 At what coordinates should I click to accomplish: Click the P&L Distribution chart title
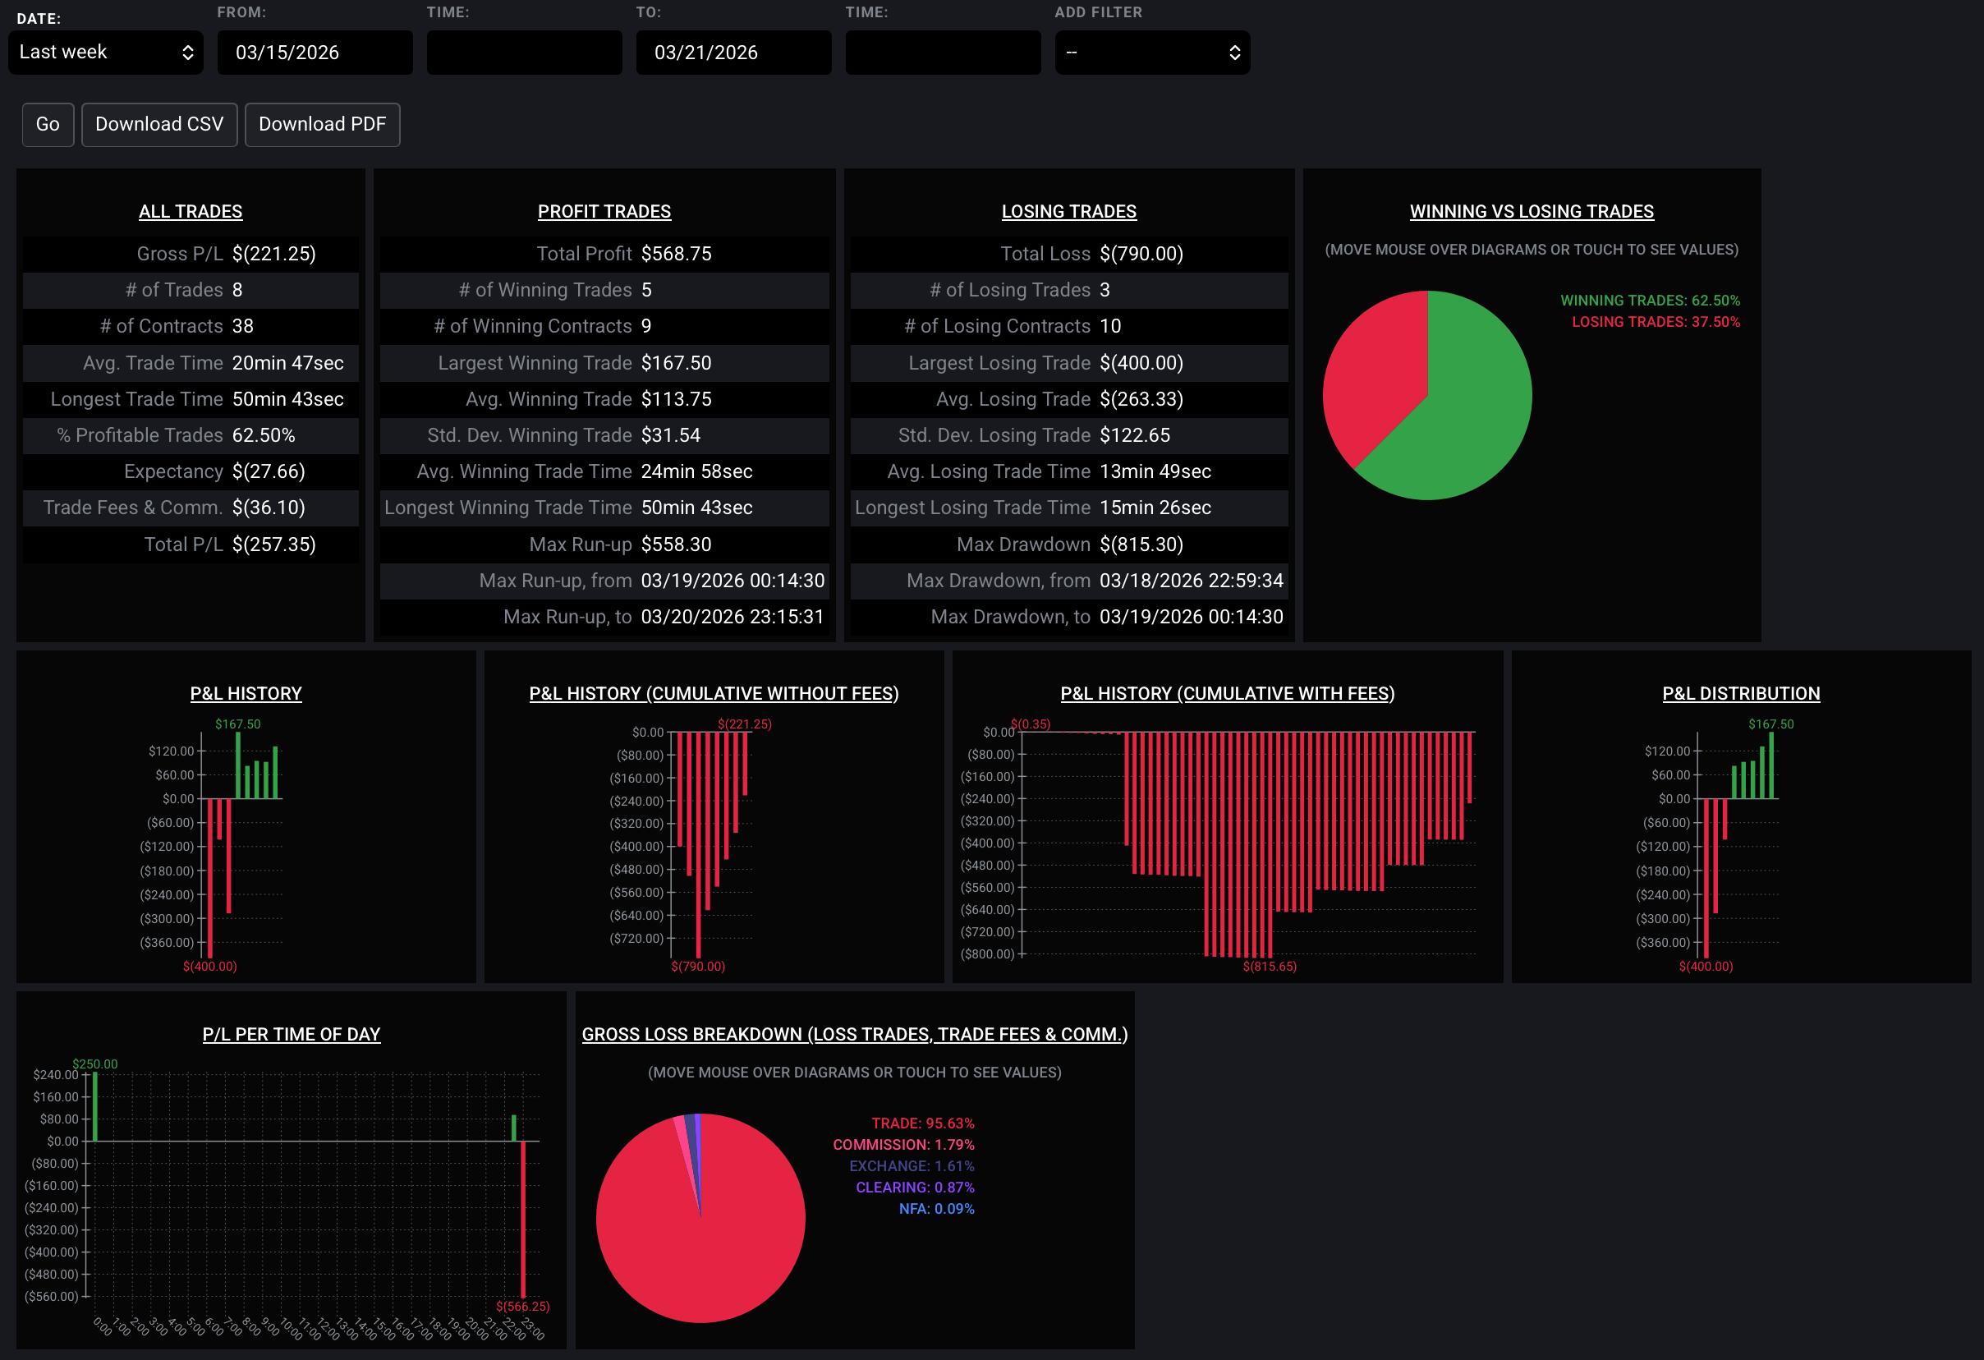tap(1740, 693)
